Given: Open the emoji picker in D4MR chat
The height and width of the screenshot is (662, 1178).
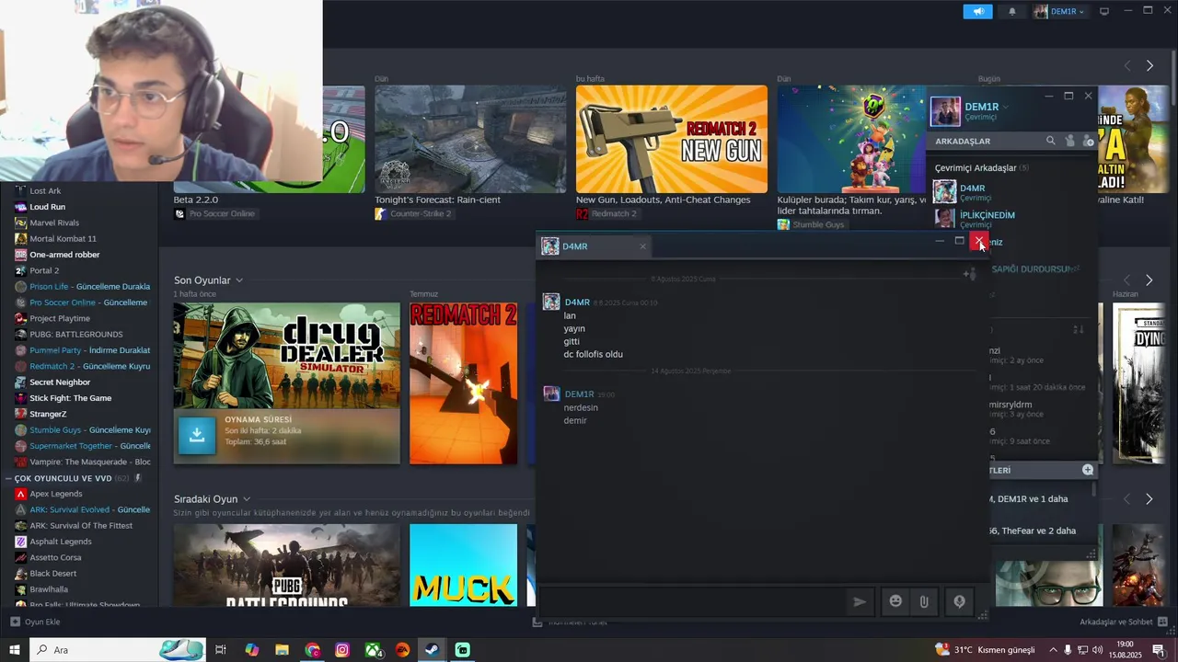Looking at the screenshot, I should [895, 601].
